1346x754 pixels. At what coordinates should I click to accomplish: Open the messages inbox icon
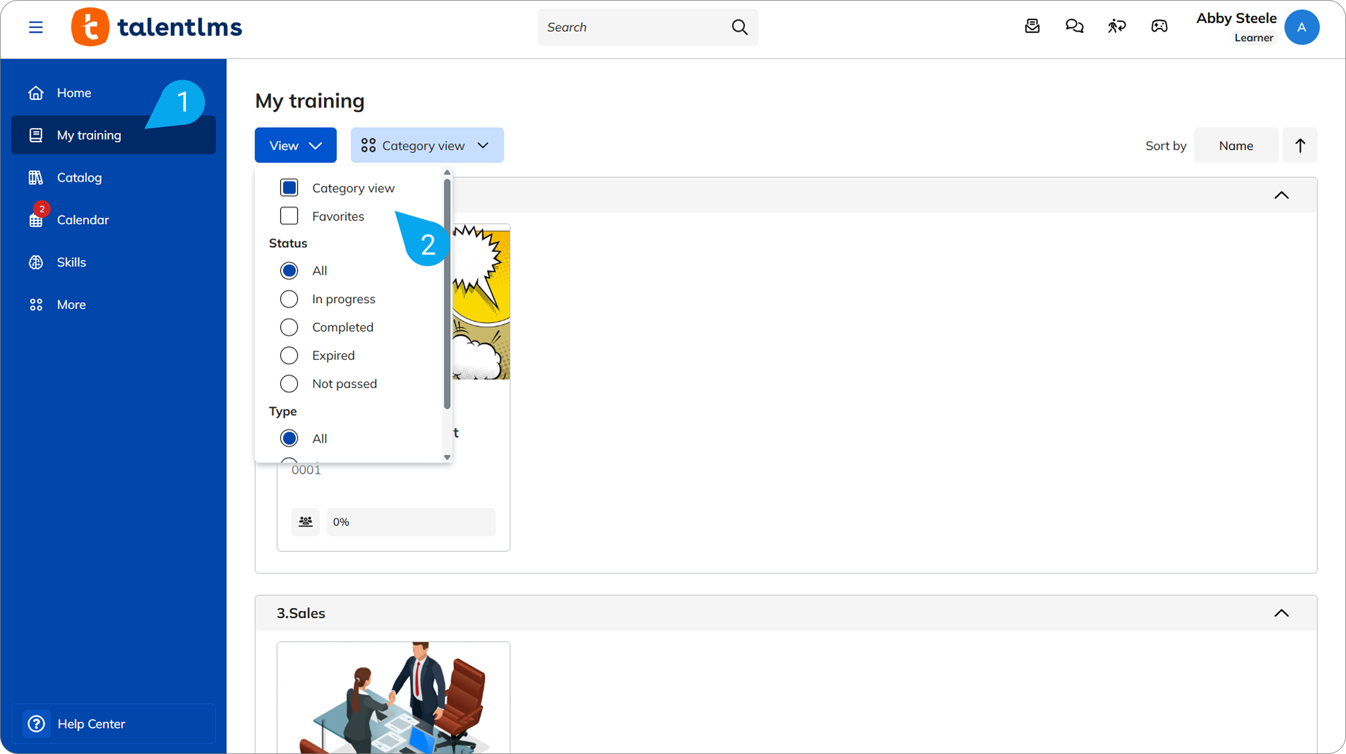point(1032,26)
